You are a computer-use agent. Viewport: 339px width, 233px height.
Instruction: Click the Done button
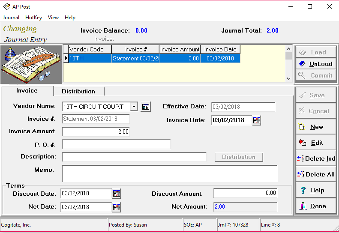click(x=316, y=206)
